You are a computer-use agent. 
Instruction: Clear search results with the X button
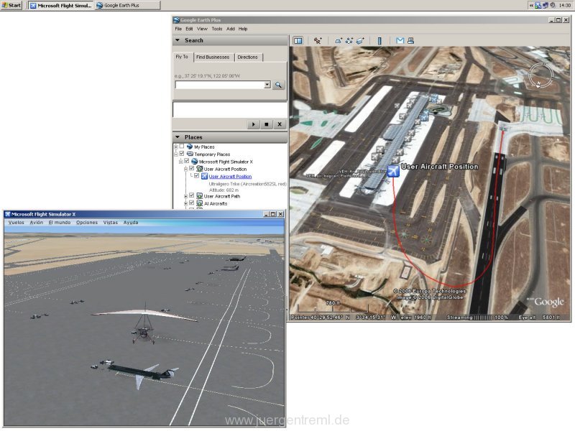pyautogui.click(x=280, y=124)
